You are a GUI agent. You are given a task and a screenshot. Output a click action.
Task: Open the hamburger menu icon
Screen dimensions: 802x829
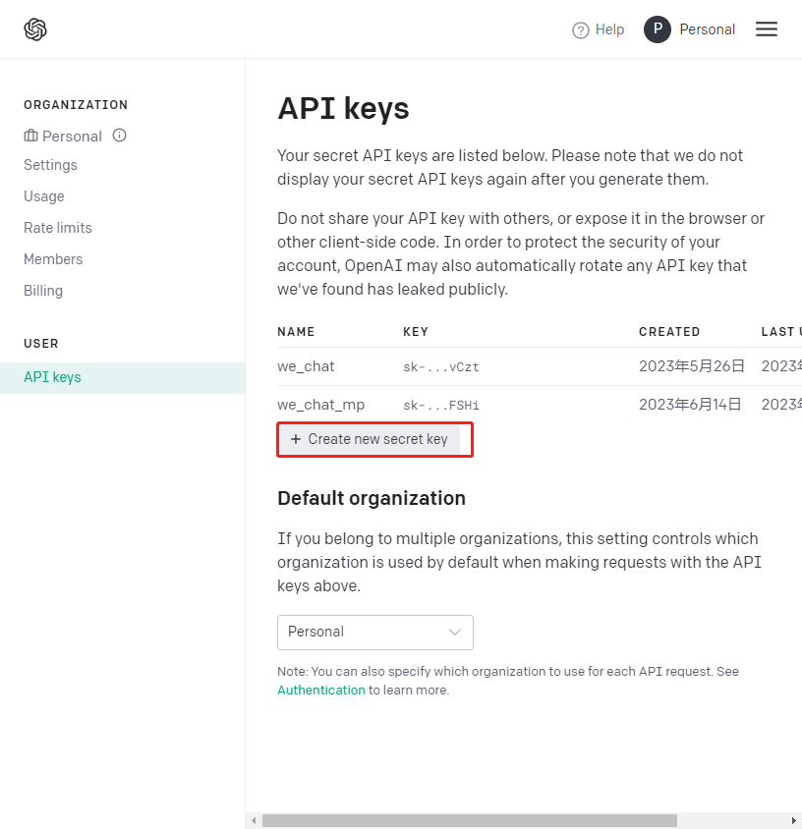767,29
